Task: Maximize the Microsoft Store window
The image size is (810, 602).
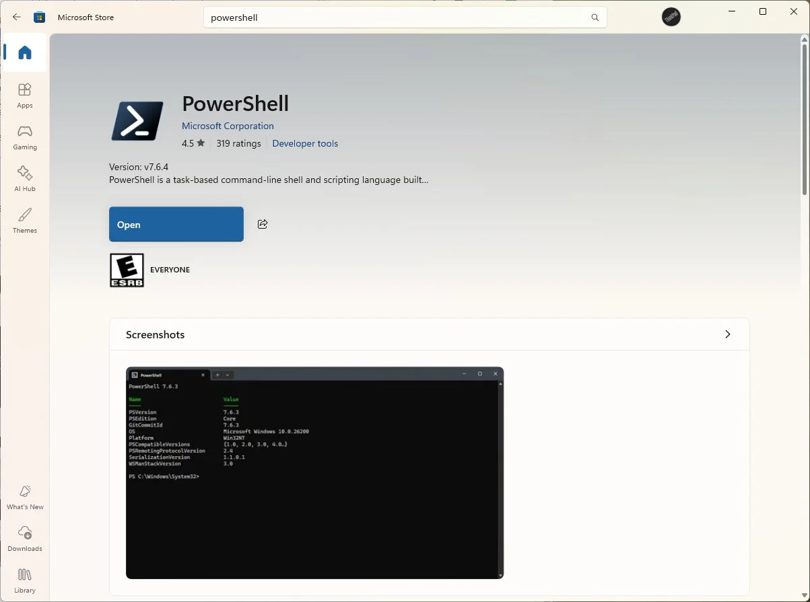Action: click(763, 11)
